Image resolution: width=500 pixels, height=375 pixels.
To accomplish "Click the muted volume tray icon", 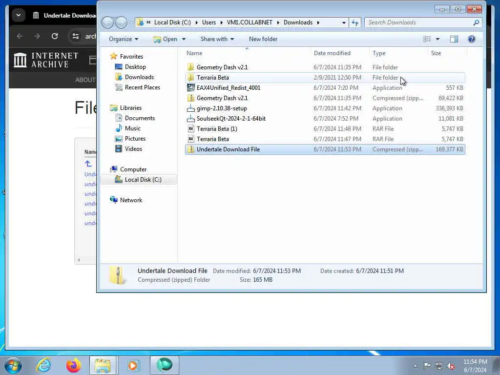I will pos(451,366).
